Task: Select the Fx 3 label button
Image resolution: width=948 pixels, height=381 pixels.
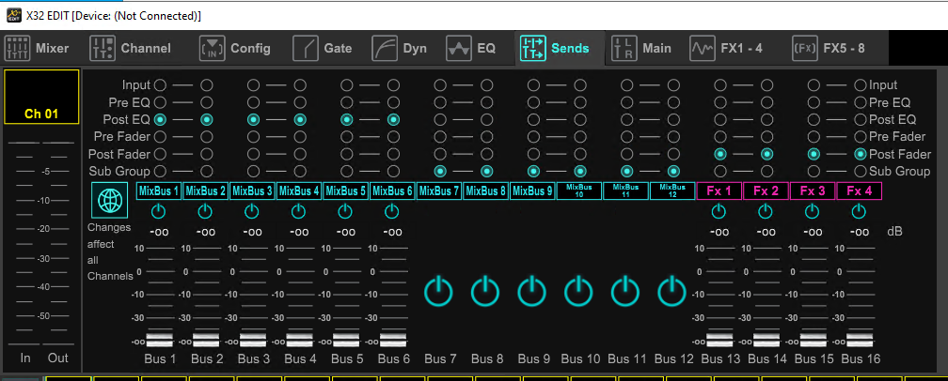Action: 813,191
